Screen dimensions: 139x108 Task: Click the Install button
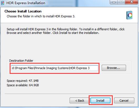pos(100,100)
